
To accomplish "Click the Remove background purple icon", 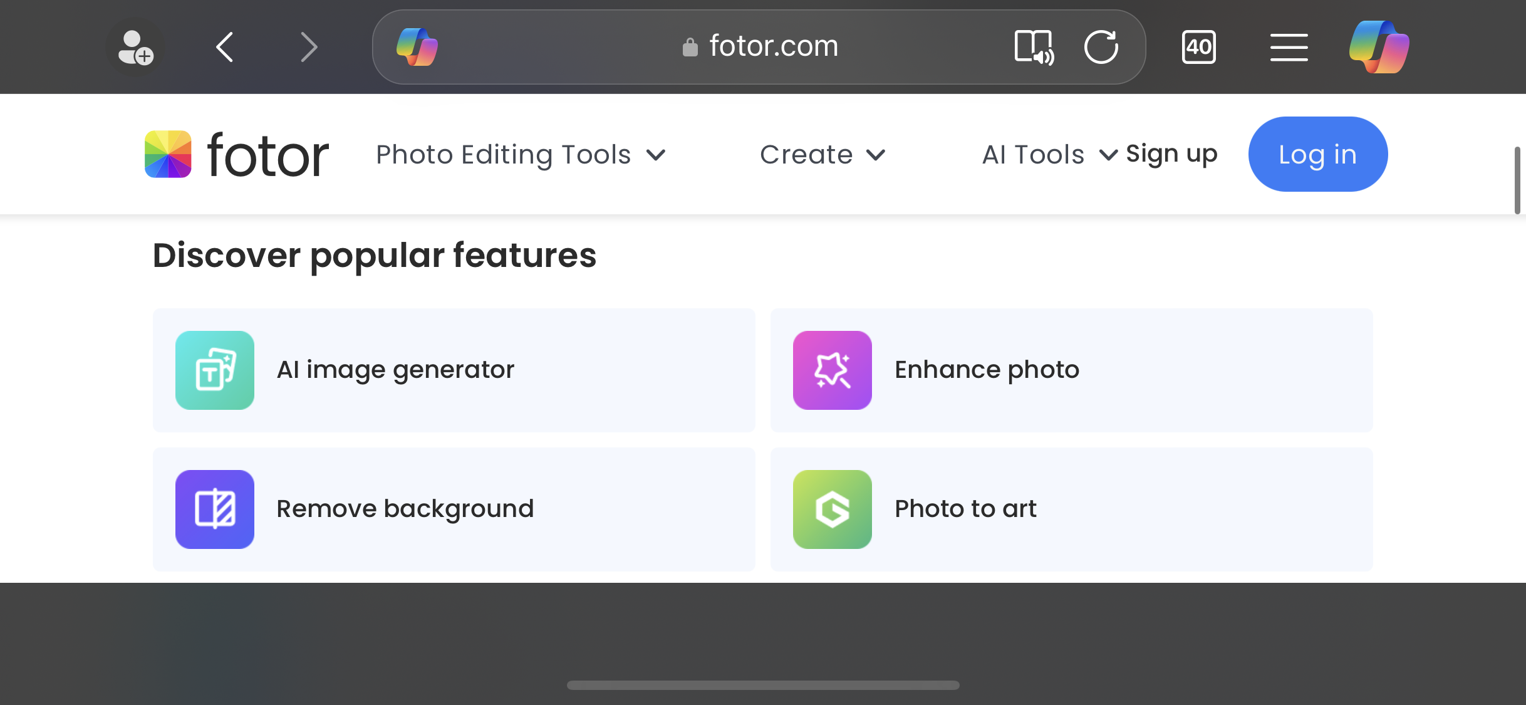I will point(215,509).
